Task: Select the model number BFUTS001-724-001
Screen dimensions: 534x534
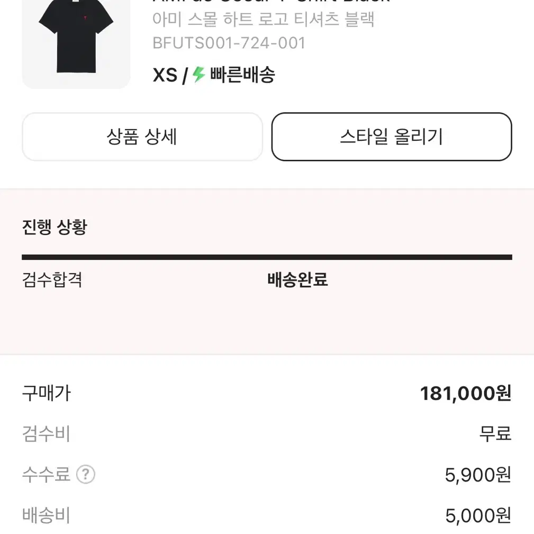Action: [229, 43]
